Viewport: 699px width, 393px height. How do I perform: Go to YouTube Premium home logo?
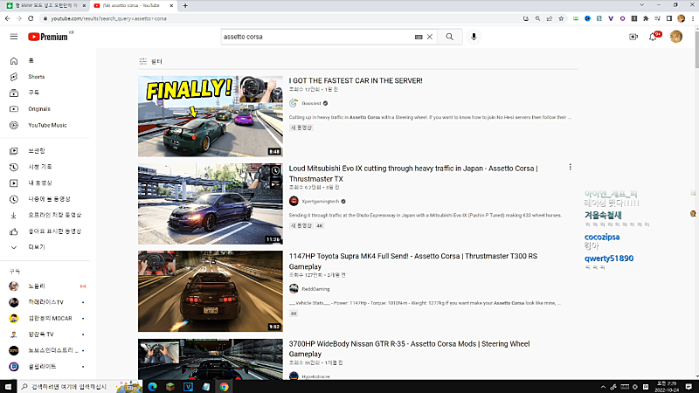coord(48,37)
